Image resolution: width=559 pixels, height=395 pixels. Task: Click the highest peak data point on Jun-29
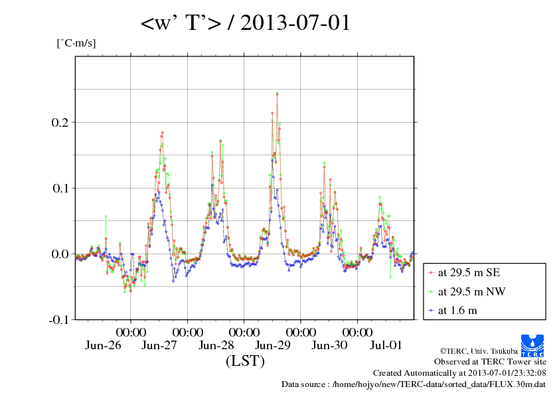(x=277, y=94)
